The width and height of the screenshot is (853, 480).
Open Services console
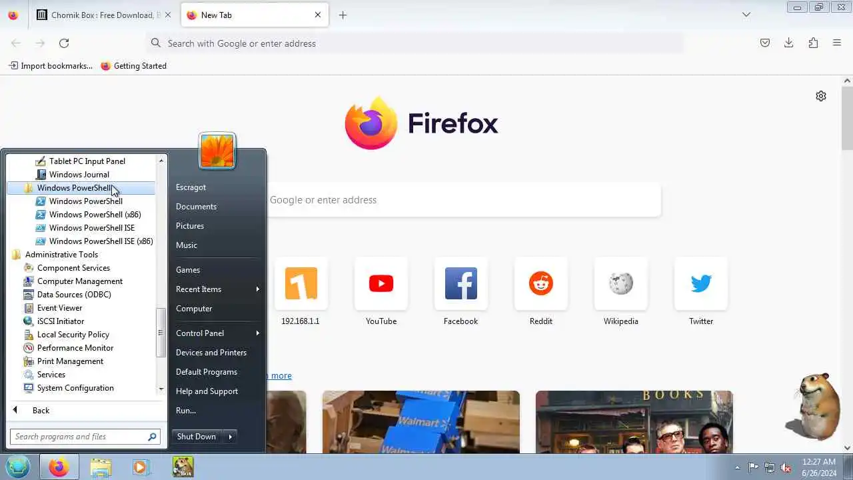point(51,375)
